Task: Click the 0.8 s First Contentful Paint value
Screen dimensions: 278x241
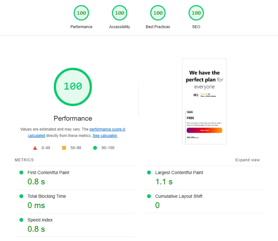Action: coord(36,182)
